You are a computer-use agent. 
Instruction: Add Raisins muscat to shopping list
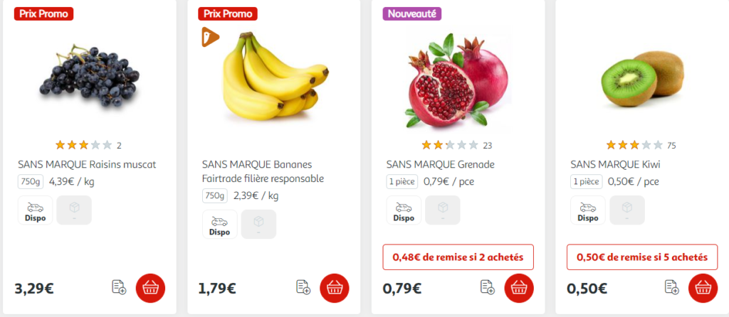click(x=119, y=287)
